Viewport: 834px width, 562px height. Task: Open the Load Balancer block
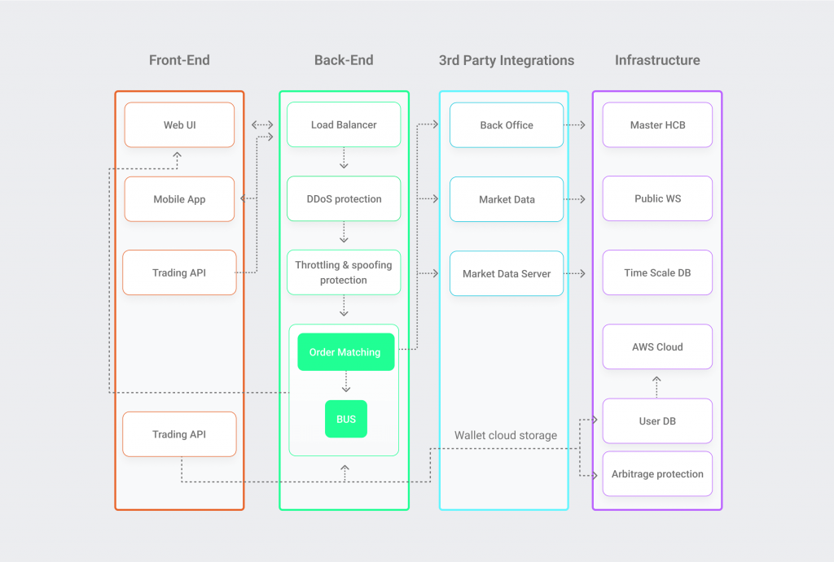pos(343,124)
